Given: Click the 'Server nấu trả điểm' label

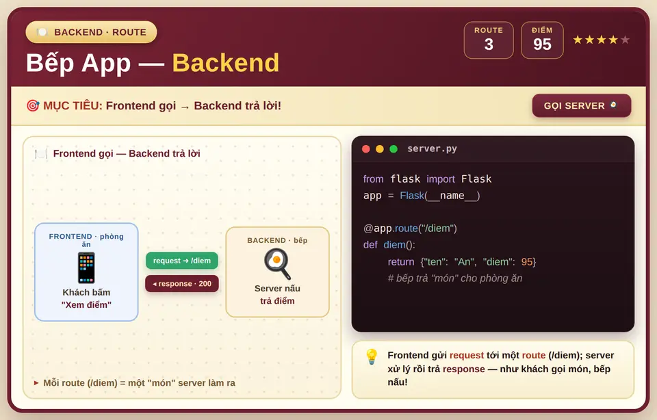Looking at the screenshot, I should (x=277, y=294).
